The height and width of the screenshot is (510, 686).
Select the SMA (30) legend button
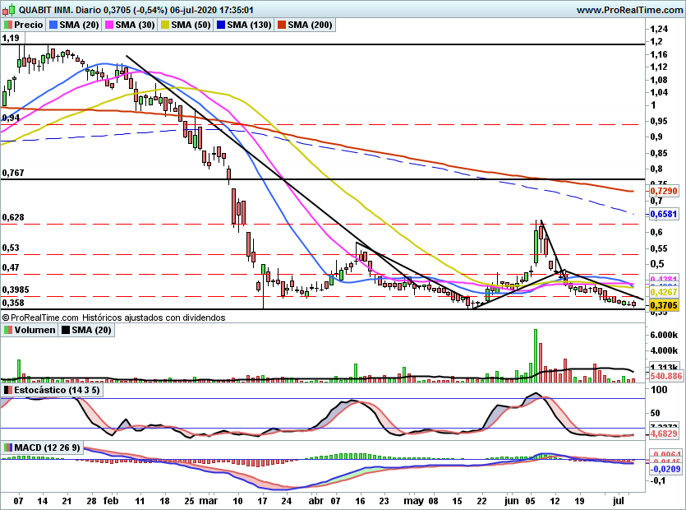click(x=130, y=25)
